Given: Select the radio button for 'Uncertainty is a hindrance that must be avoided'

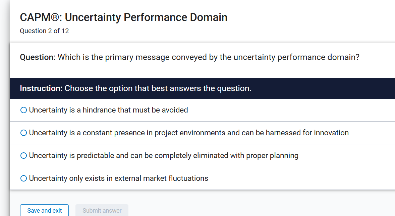Looking at the screenshot, I should [x=23, y=110].
